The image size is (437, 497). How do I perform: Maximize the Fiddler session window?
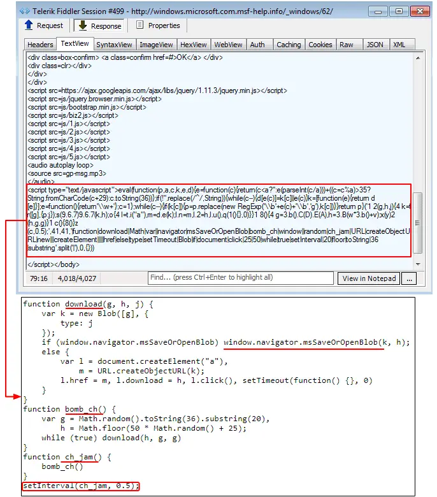click(399, 11)
